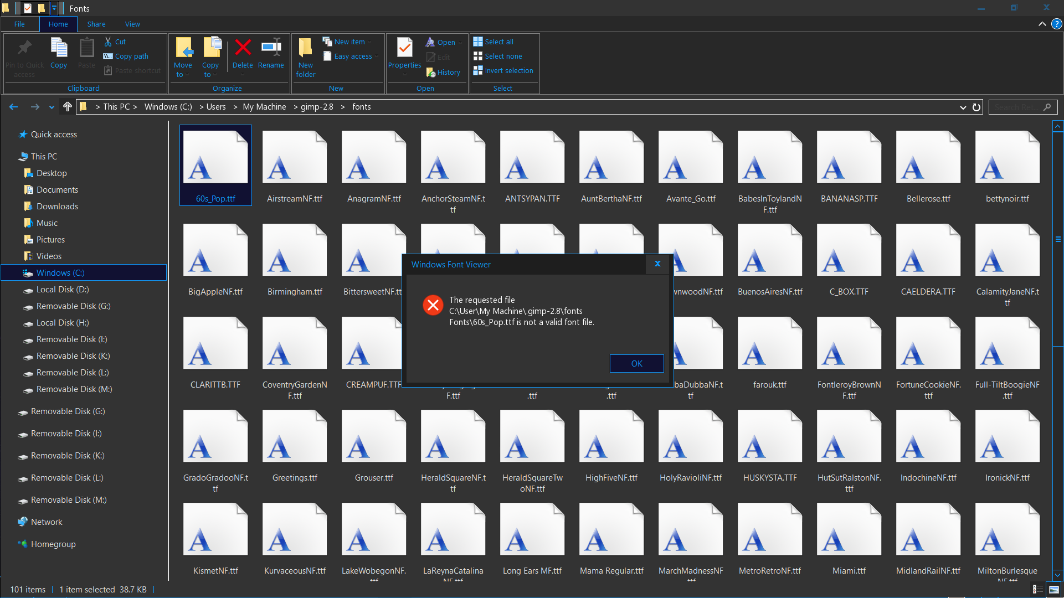Click Select all

click(x=494, y=42)
